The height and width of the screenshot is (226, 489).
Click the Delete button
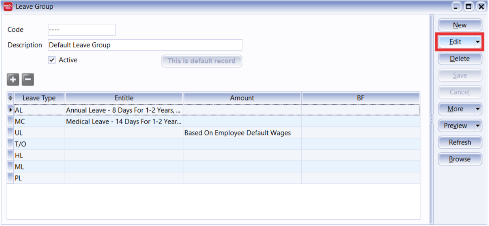coord(460,59)
